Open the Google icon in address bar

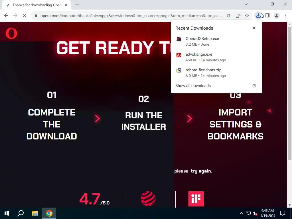(229, 16)
